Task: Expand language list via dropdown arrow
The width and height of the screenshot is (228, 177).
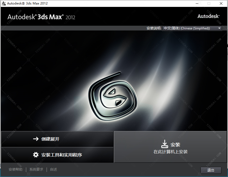Action: tap(219, 28)
